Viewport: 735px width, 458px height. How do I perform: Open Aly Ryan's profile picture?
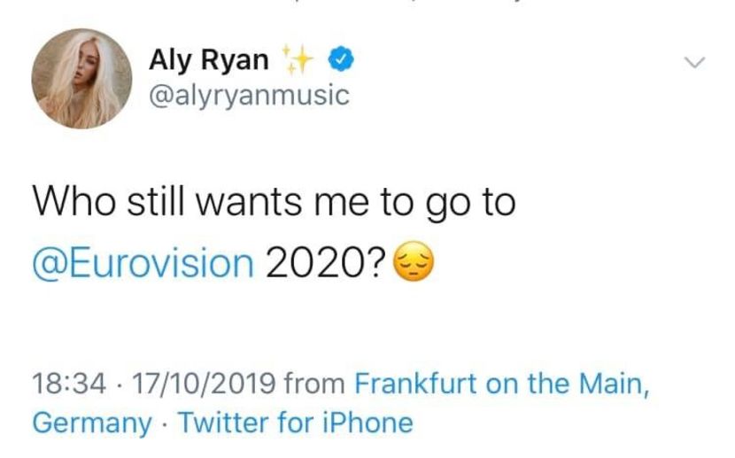pos(81,79)
